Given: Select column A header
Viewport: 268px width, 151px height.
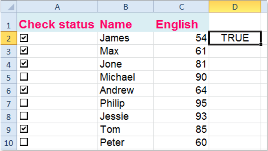Looking at the screenshot, I should click(57, 6).
